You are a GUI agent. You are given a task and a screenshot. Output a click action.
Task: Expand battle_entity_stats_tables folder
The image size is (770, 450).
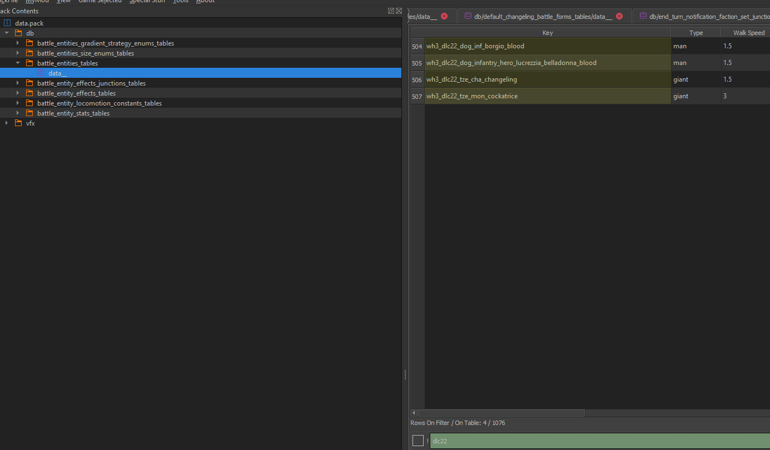coord(18,113)
